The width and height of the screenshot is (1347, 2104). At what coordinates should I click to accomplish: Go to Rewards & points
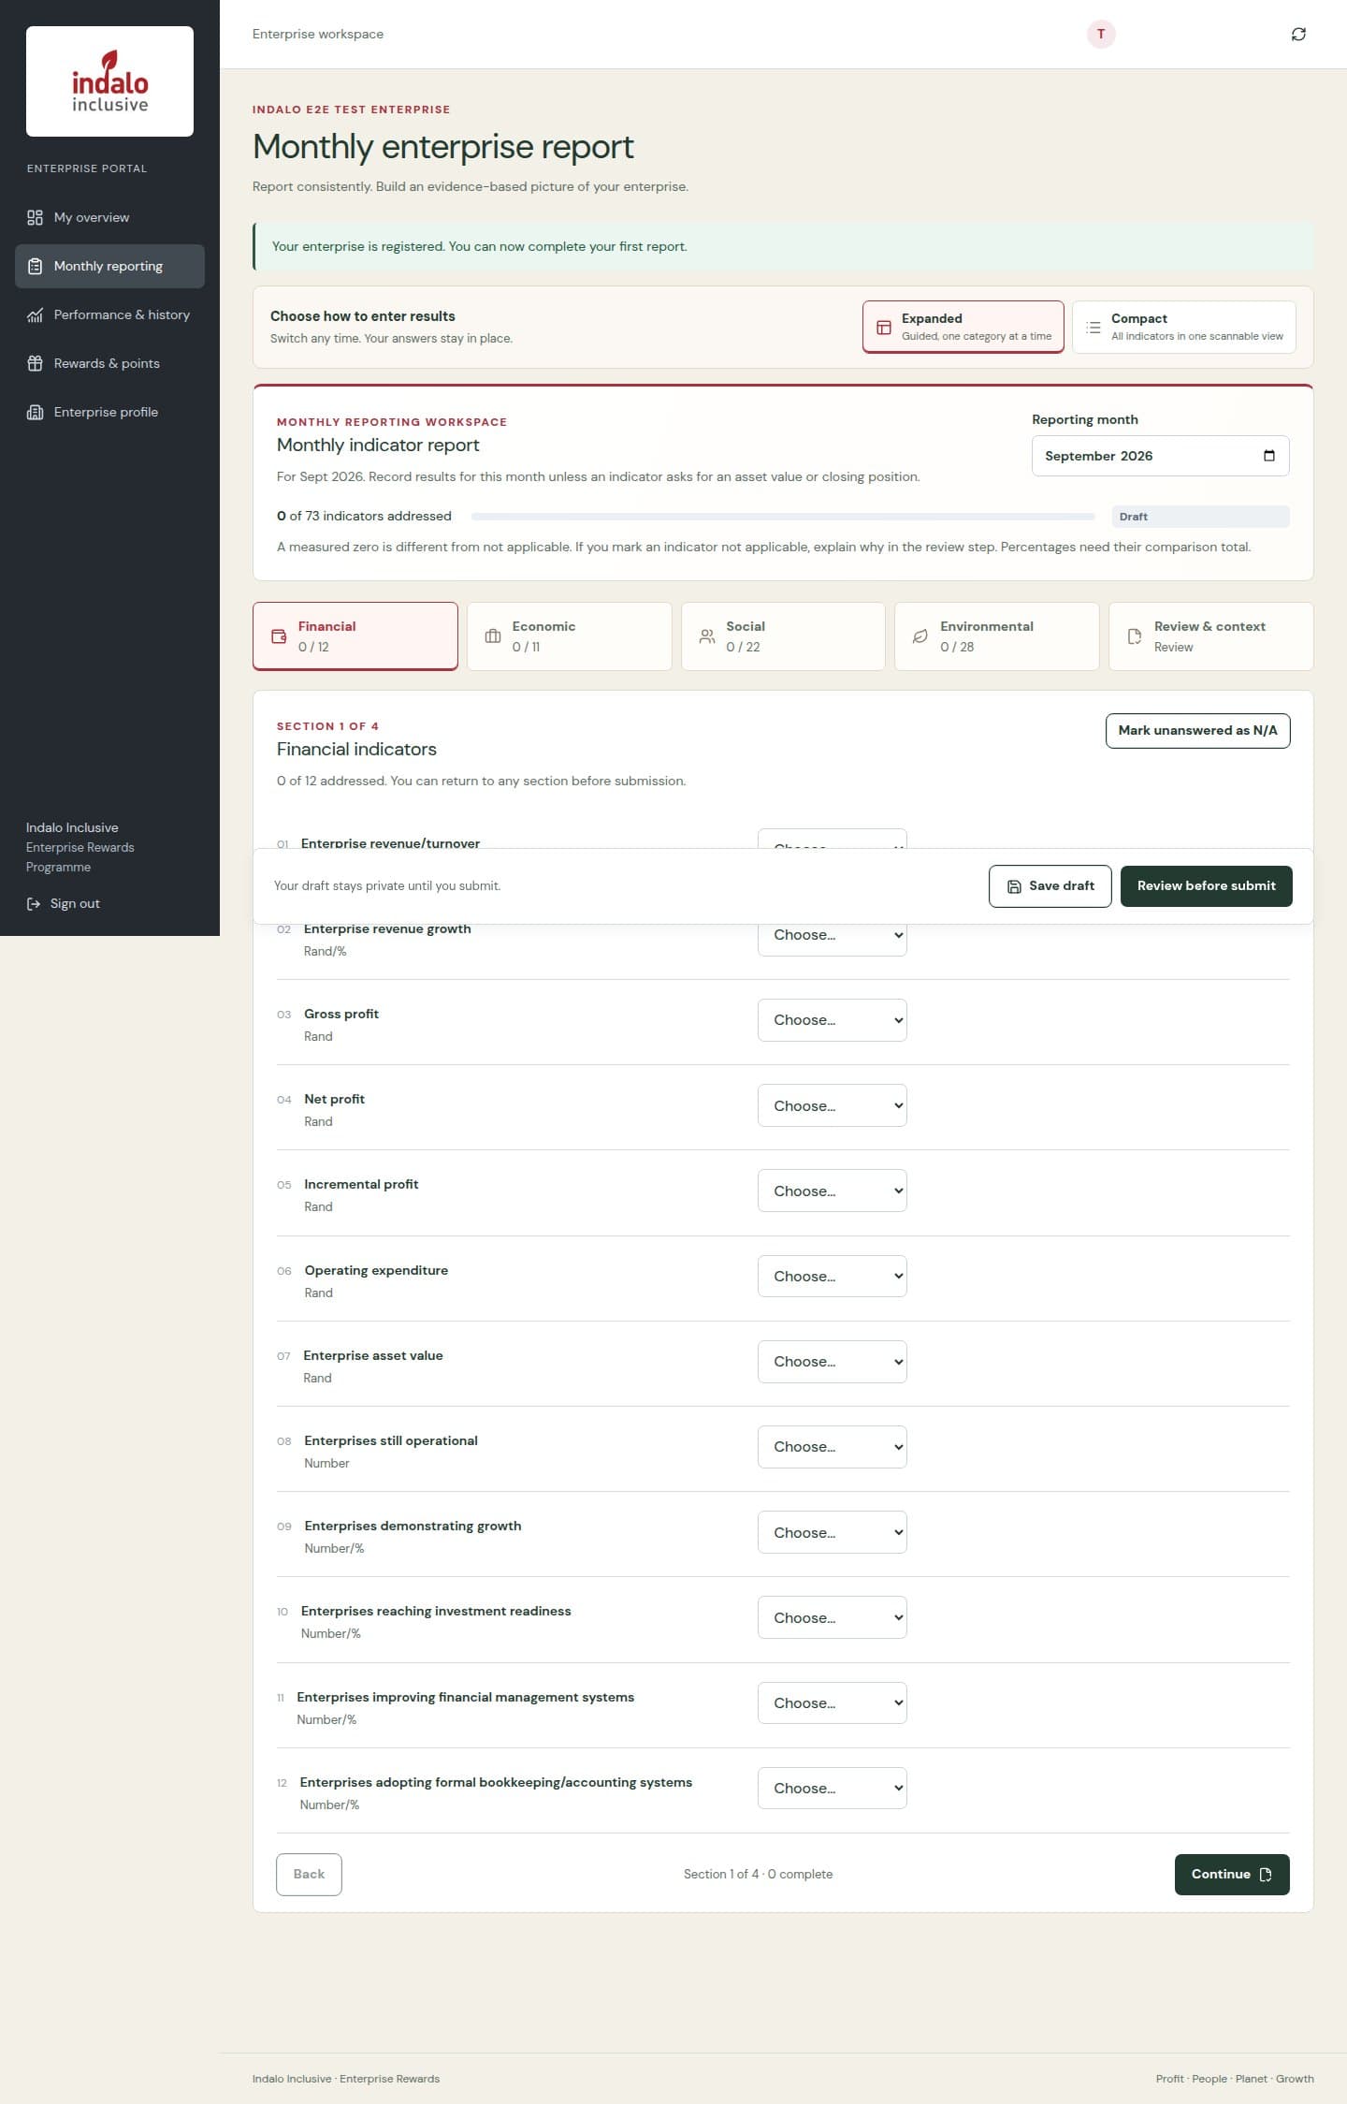pos(109,363)
